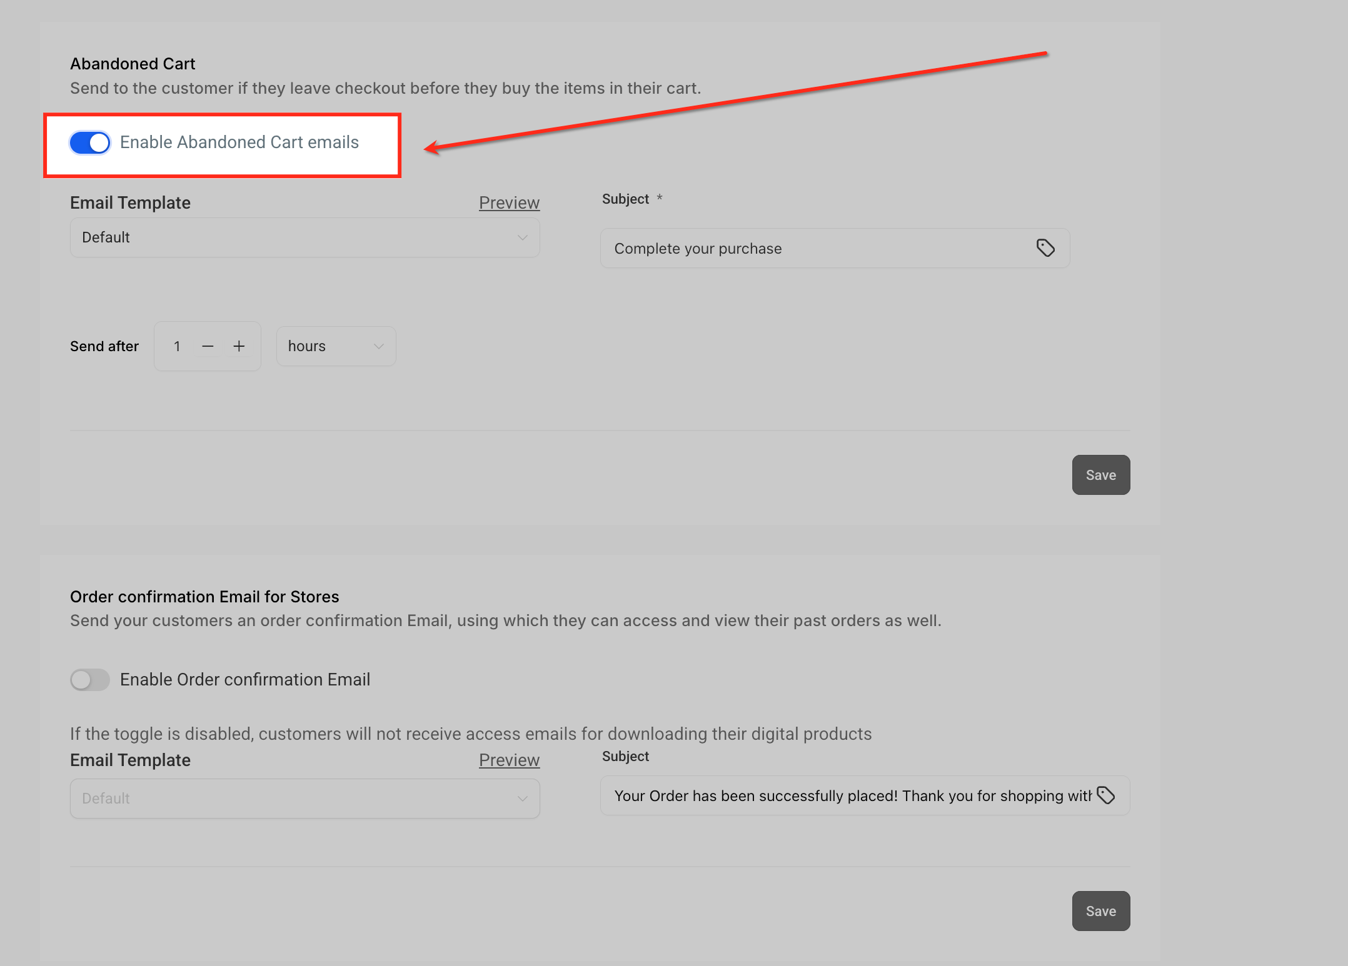This screenshot has height=966, width=1348.
Task: Save the Order confirmation Email settings
Action: (x=1100, y=911)
